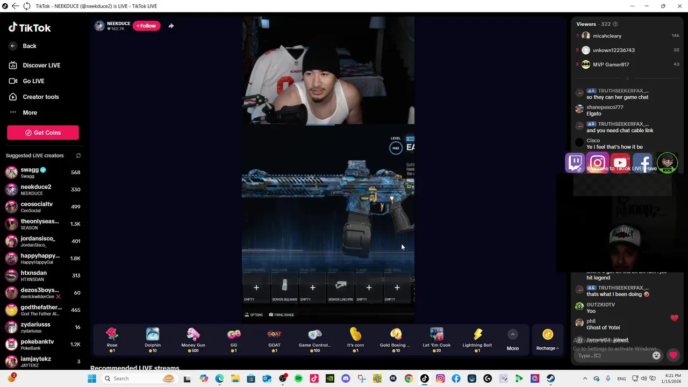This screenshot has height=387, width=688.
Task: Open ENG language input switcher
Action: (x=621, y=378)
